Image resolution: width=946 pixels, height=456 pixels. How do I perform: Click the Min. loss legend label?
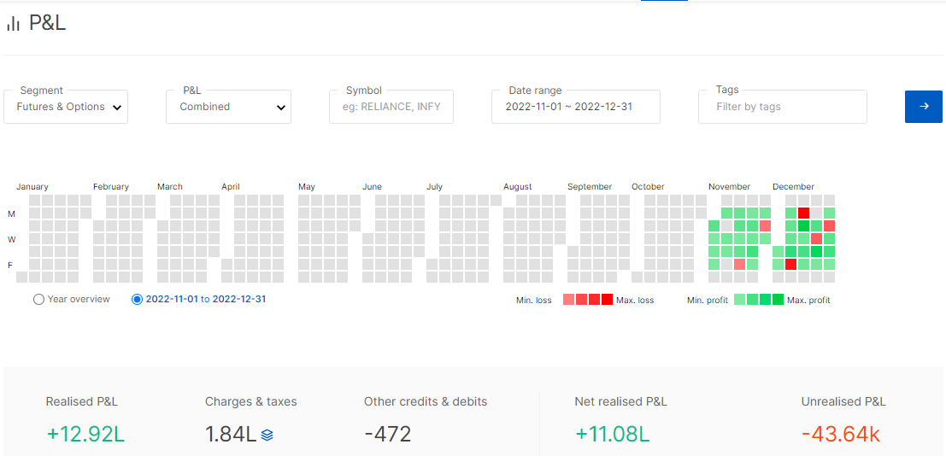click(534, 300)
